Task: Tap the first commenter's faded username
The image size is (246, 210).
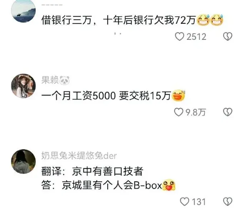Action: coord(52,5)
